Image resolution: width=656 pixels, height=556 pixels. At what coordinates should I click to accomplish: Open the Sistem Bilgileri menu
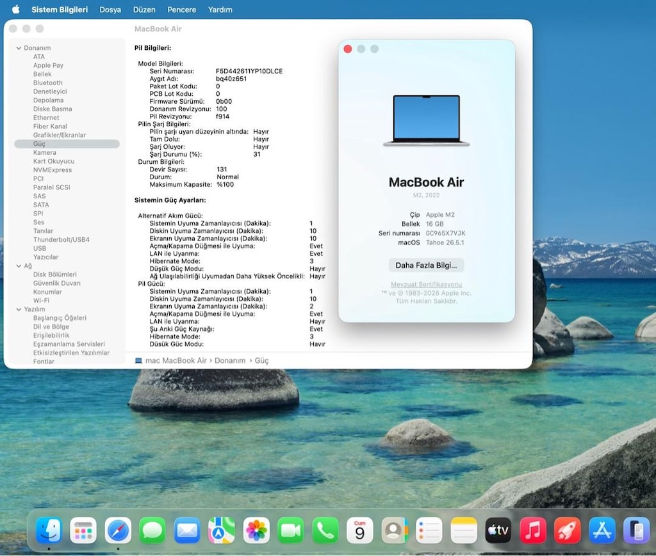(60, 9)
